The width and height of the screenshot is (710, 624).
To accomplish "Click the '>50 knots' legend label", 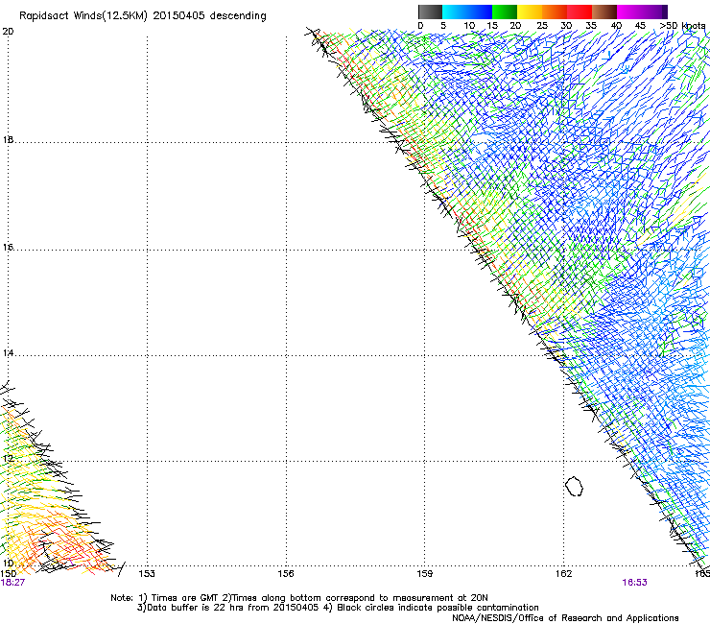I will pos(682,26).
